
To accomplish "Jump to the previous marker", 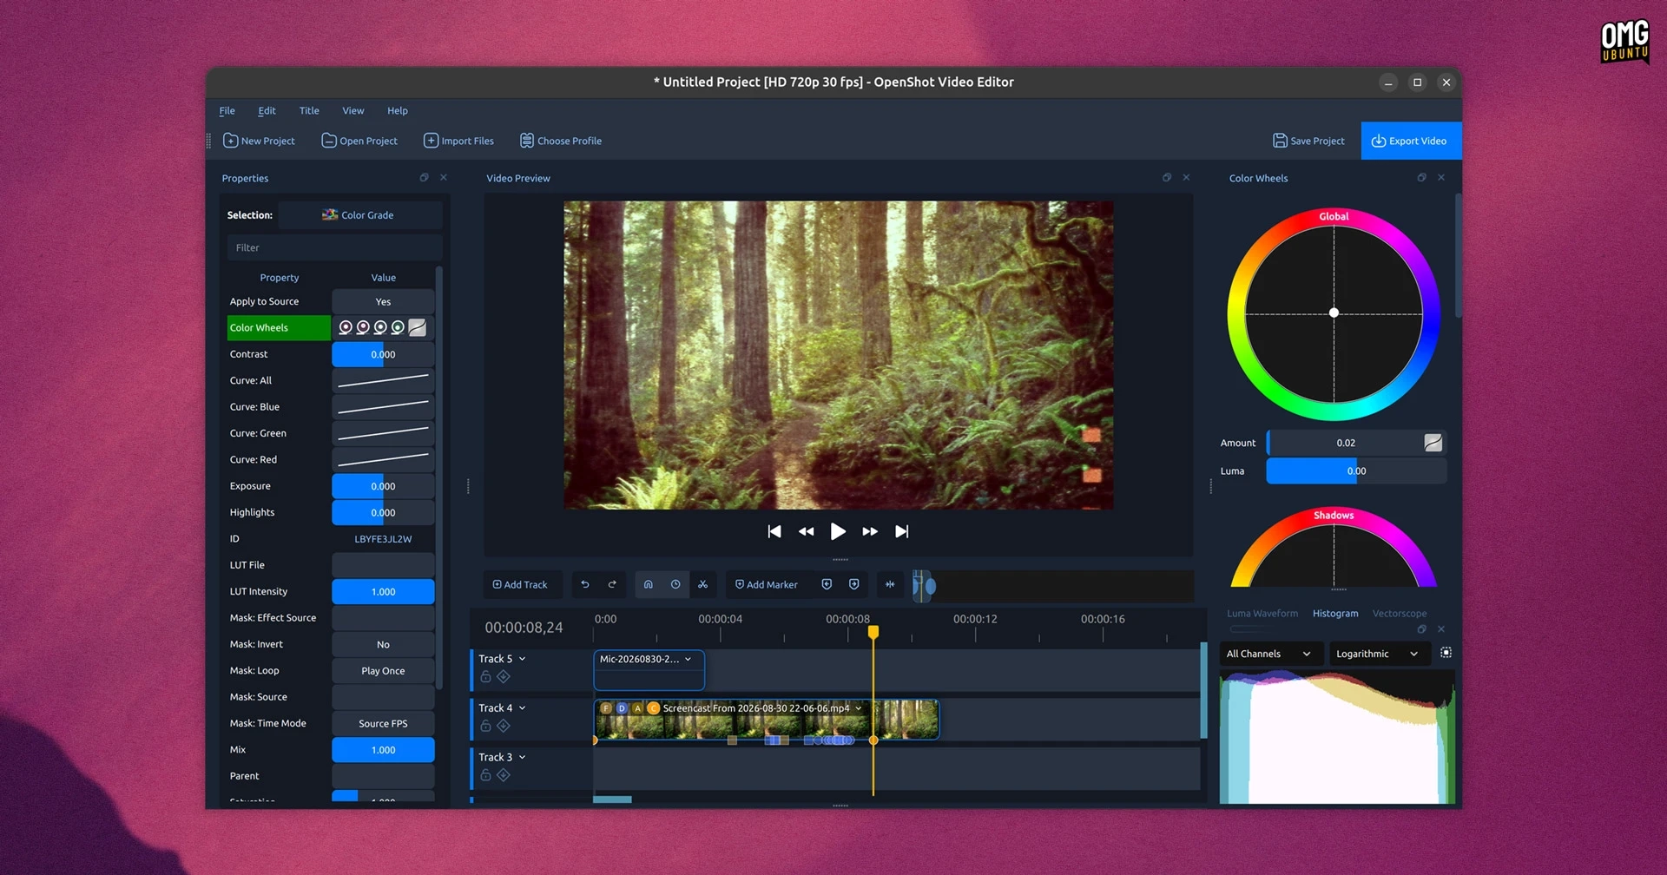I will coord(827,584).
